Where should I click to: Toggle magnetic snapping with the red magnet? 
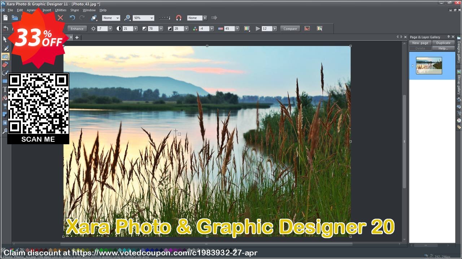click(x=179, y=18)
